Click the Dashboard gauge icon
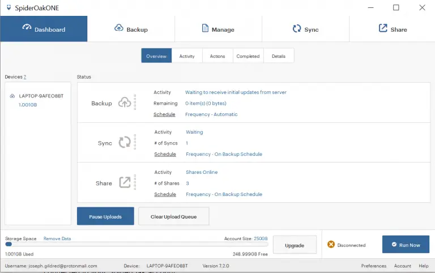The image size is (435, 273). point(27,27)
